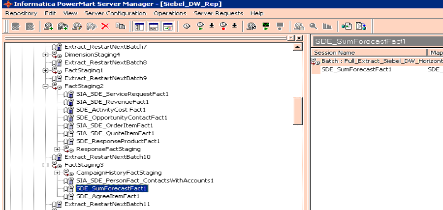443x210 pixels.
Task: Click the gray monitor stop server icon
Action: click(x=280, y=26)
